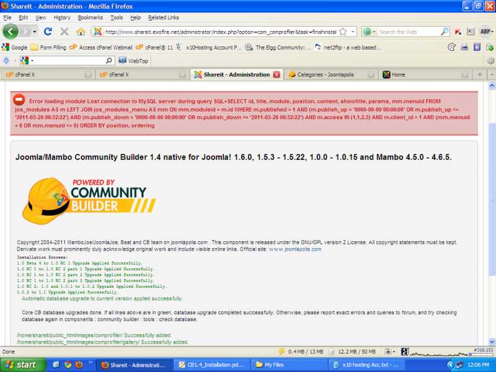Open The Elgg Community bookmark
The width and height of the screenshot is (496, 372).
pos(278,48)
